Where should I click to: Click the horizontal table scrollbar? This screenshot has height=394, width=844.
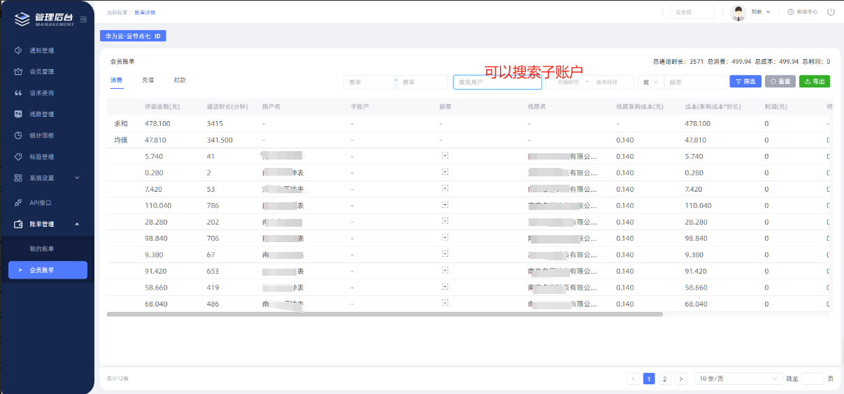pos(385,314)
